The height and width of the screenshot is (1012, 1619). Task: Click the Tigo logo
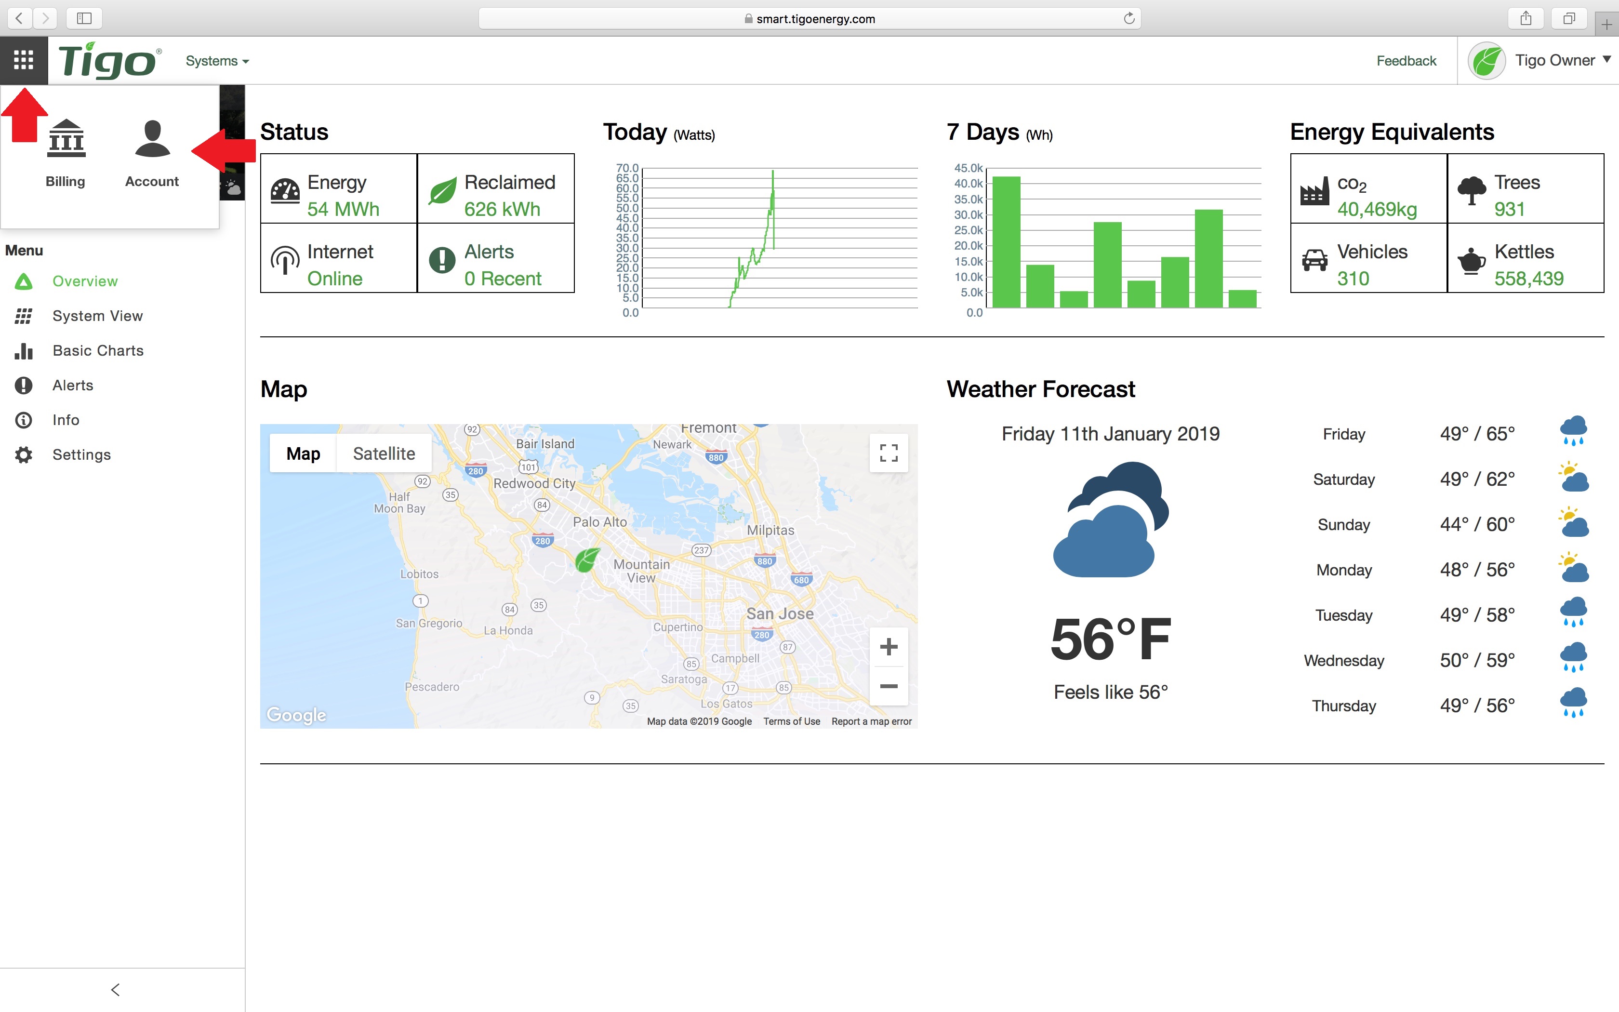pos(110,61)
